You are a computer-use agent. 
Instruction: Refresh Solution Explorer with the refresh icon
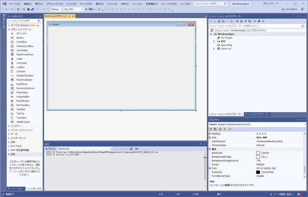(241, 21)
